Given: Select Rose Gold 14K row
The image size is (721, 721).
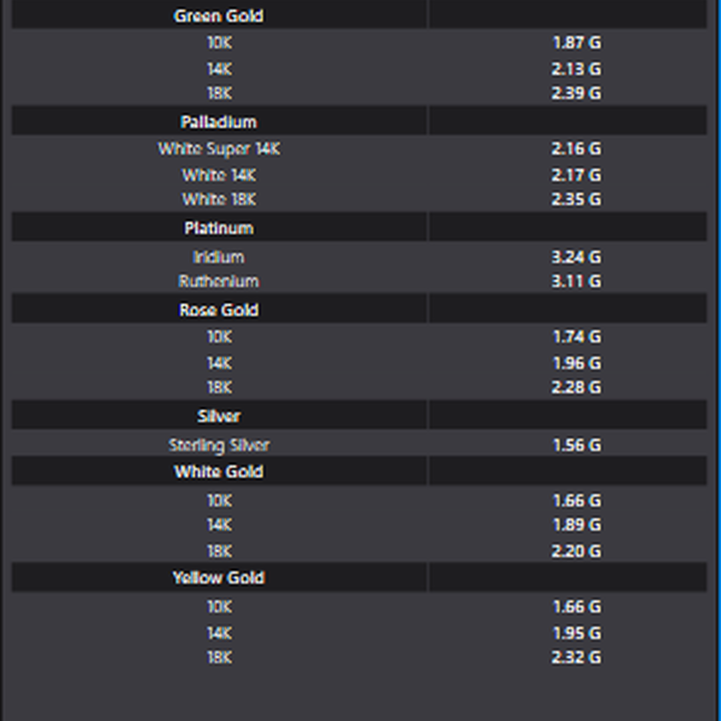Looking at the screenshot, I should pos(218,363).
